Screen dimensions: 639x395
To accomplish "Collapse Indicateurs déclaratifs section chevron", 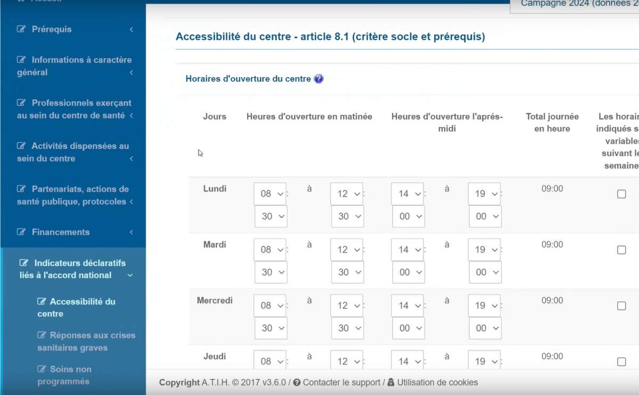I will (130, 275).
